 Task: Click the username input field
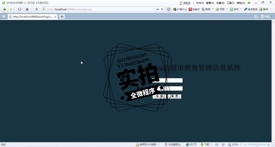click(x=167, y=80)
